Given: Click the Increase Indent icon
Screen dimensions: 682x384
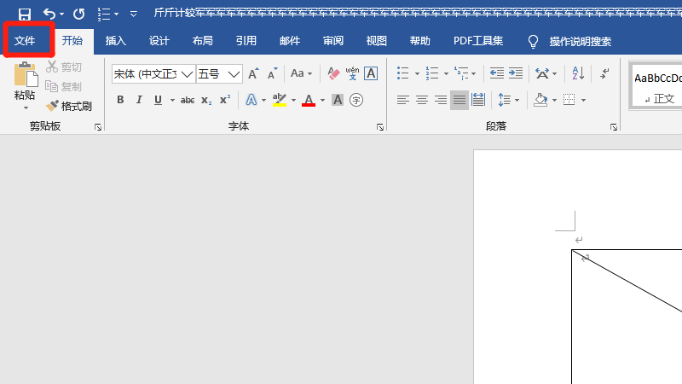Looking at the screenshot, I should point(515,74).
